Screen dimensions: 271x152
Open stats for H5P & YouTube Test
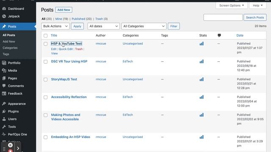click(x=202, y=44)
